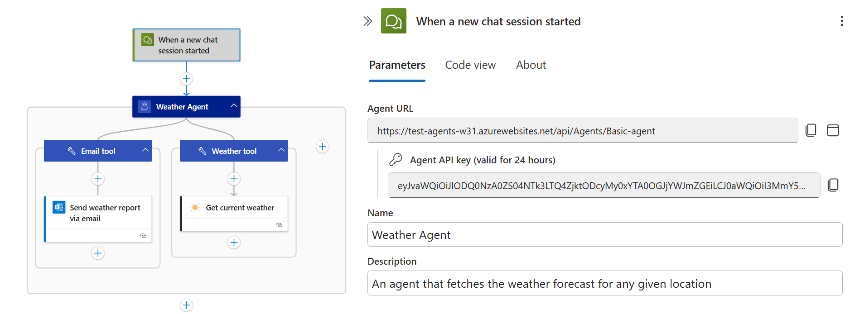
Task: Click the copy icon beside the Agent URL
Action: [811, 130]
